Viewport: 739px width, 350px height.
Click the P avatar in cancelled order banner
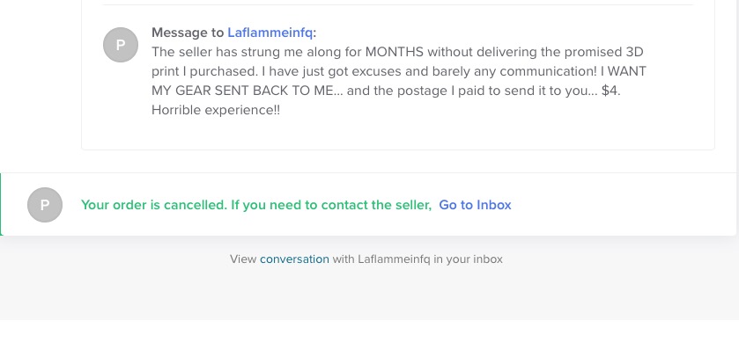tap(45, 205)
